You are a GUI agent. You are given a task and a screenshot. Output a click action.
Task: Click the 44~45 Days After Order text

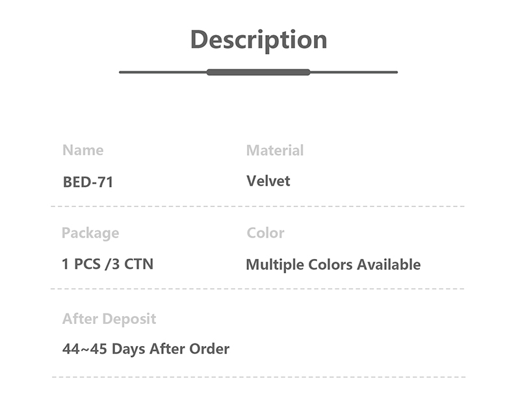tap(146, 349)
